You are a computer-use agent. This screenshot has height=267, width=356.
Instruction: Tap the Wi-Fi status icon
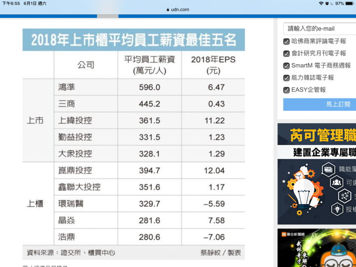click(321, 3)
